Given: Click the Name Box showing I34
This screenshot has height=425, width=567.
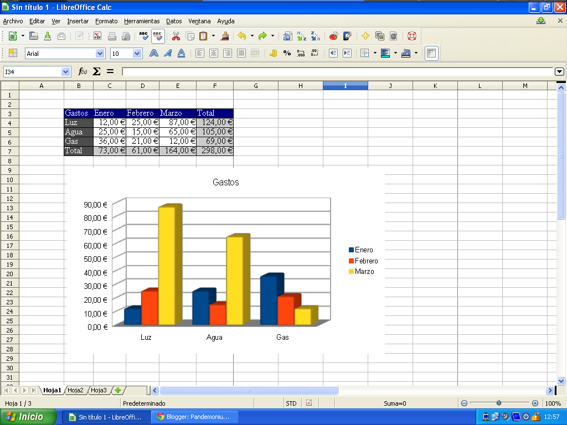Looking at the screenshot, I should [33, 71].
